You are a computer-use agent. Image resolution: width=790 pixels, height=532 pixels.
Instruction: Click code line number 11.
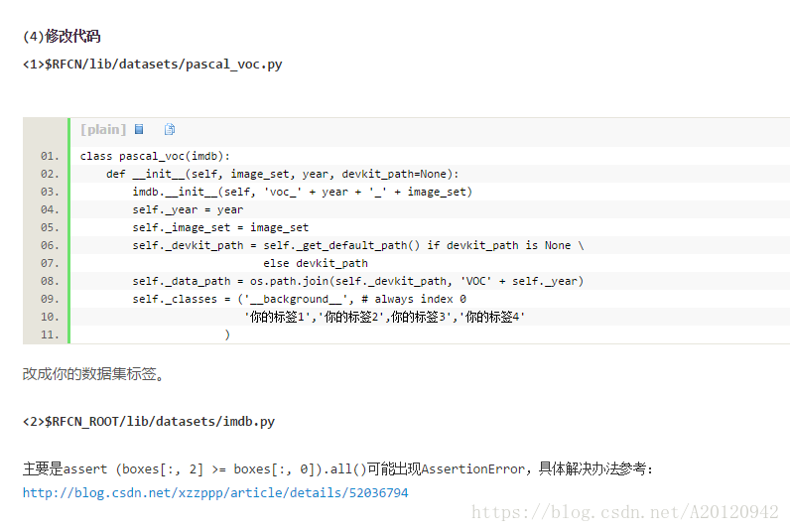tap(50, 335)
